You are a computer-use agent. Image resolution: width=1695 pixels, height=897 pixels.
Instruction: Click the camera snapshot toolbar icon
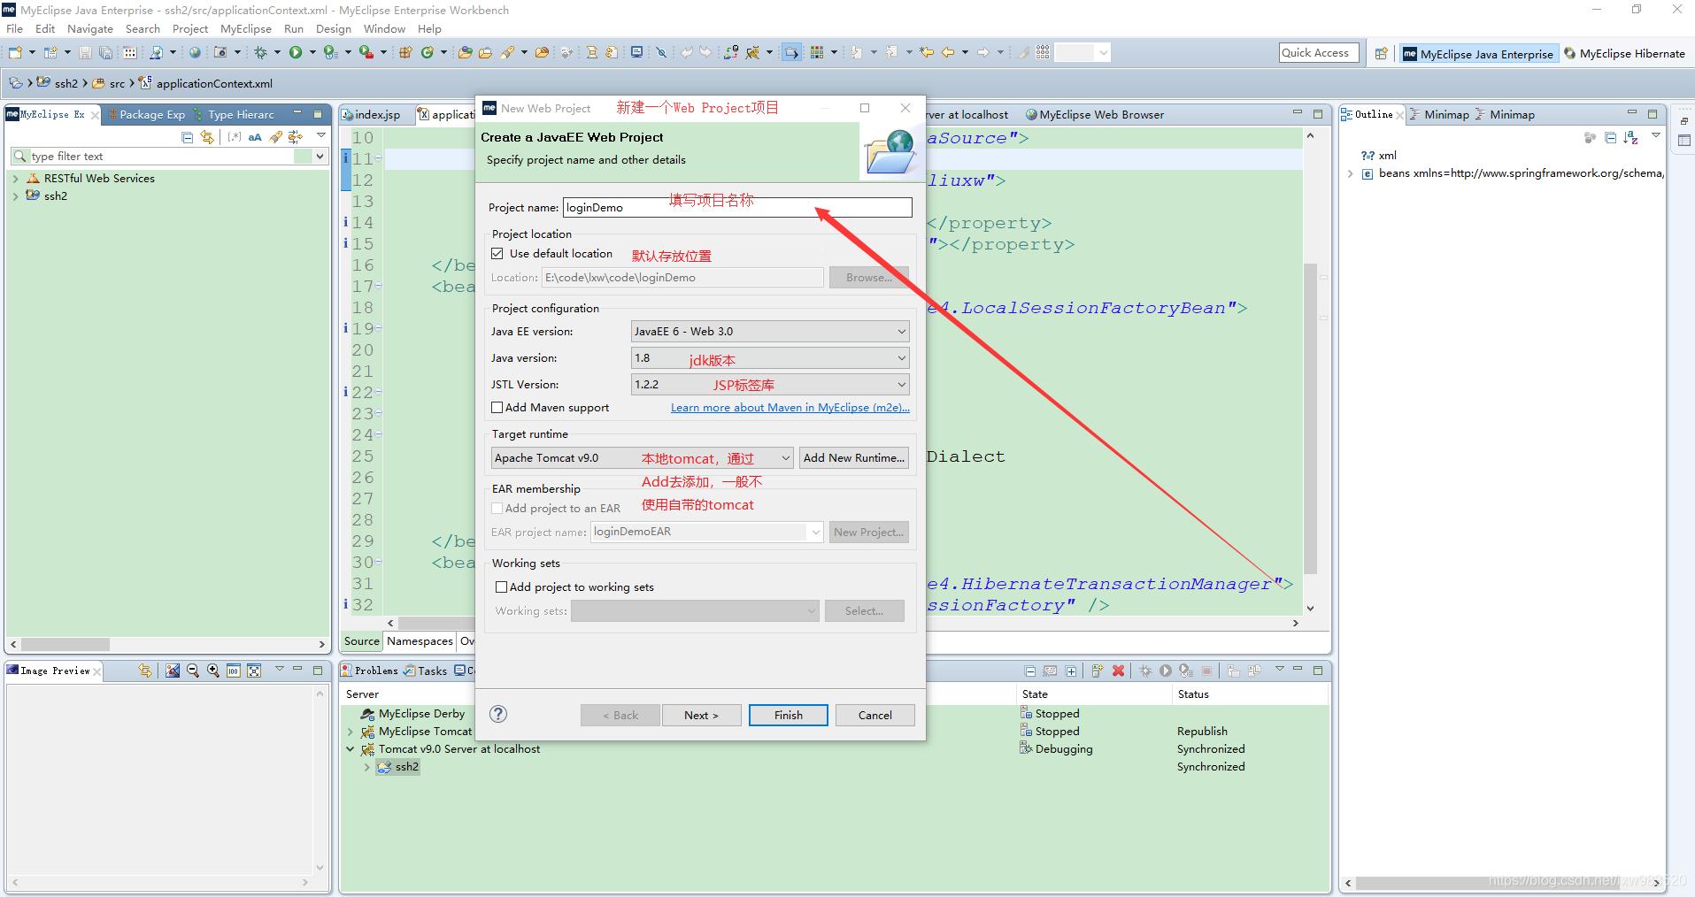[x=220, y=52]
